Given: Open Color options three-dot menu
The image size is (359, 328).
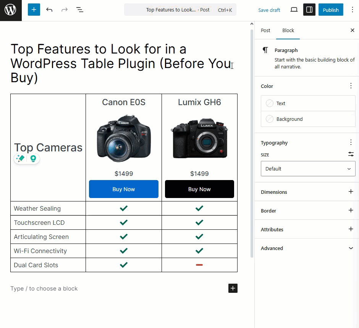Looking at the screenshot, I should tap(351, 86).
